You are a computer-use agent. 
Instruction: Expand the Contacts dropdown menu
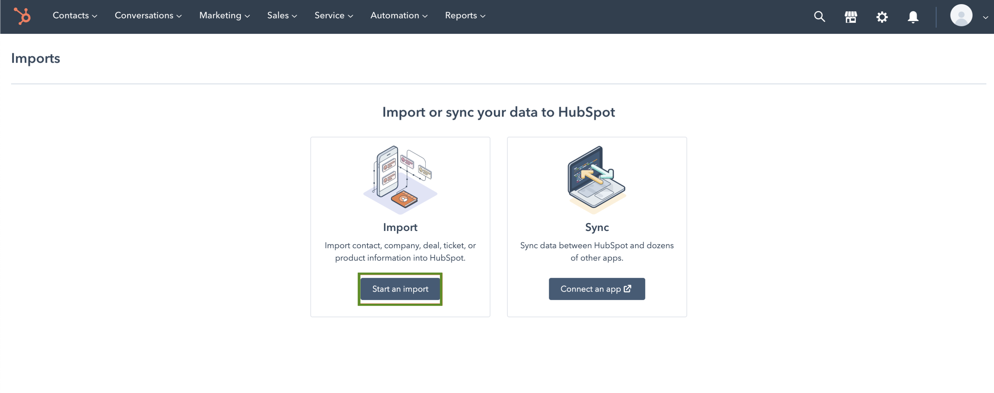click(x=75, y=16)
